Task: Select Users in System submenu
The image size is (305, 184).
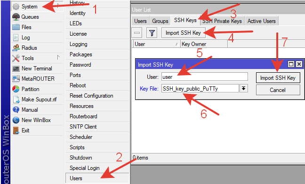Action: (x=97, y=178)
